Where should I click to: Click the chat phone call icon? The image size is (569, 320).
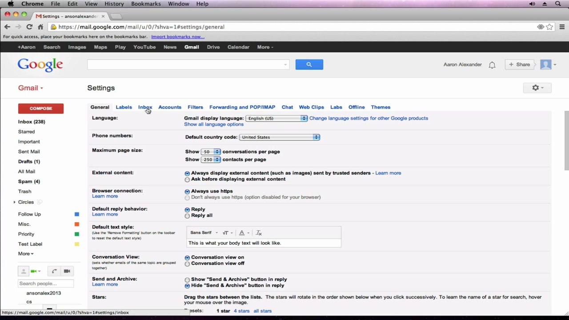[x=54, y=271]
